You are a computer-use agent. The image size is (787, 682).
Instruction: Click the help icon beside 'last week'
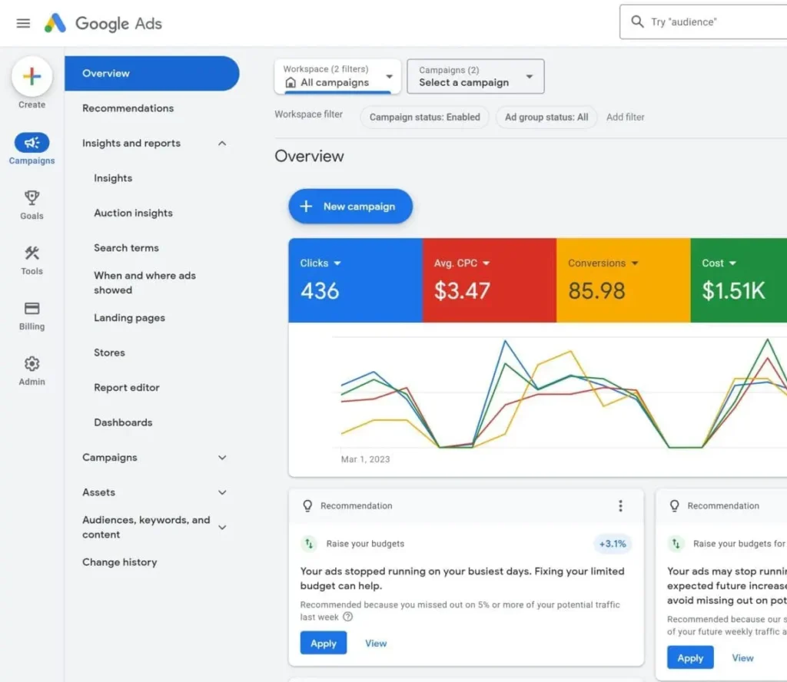[x=348, y=617]
